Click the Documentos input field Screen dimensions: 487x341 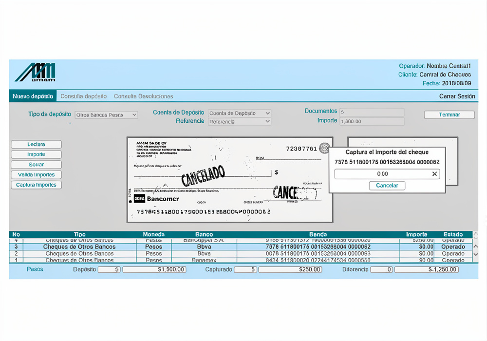(372, 112)
